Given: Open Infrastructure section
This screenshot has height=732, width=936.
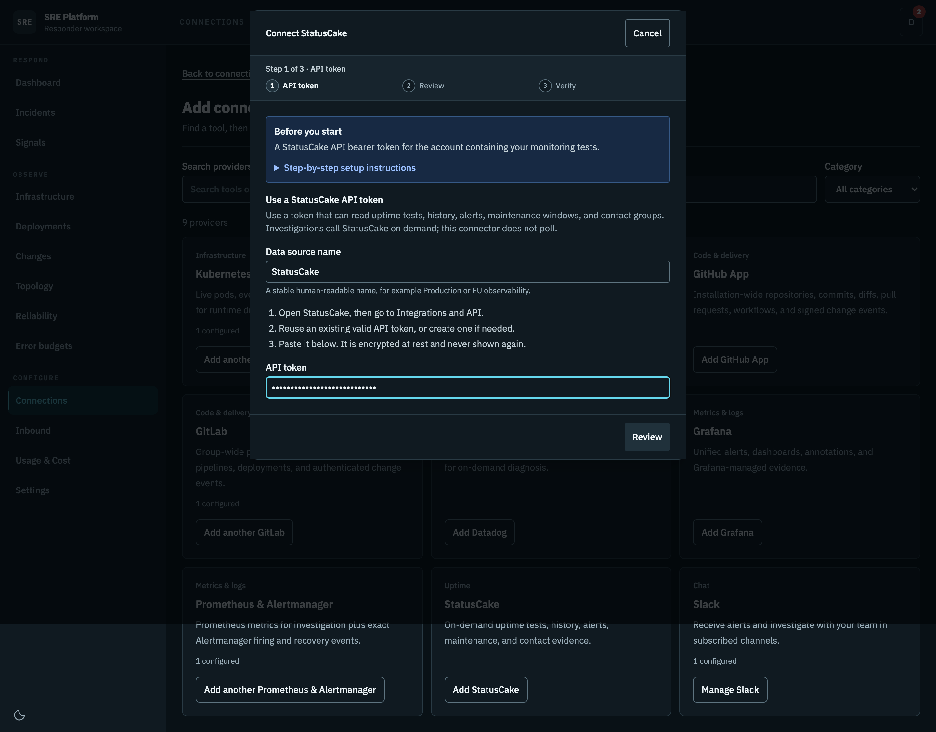Looking at the screenshot, I should (45, 196).
